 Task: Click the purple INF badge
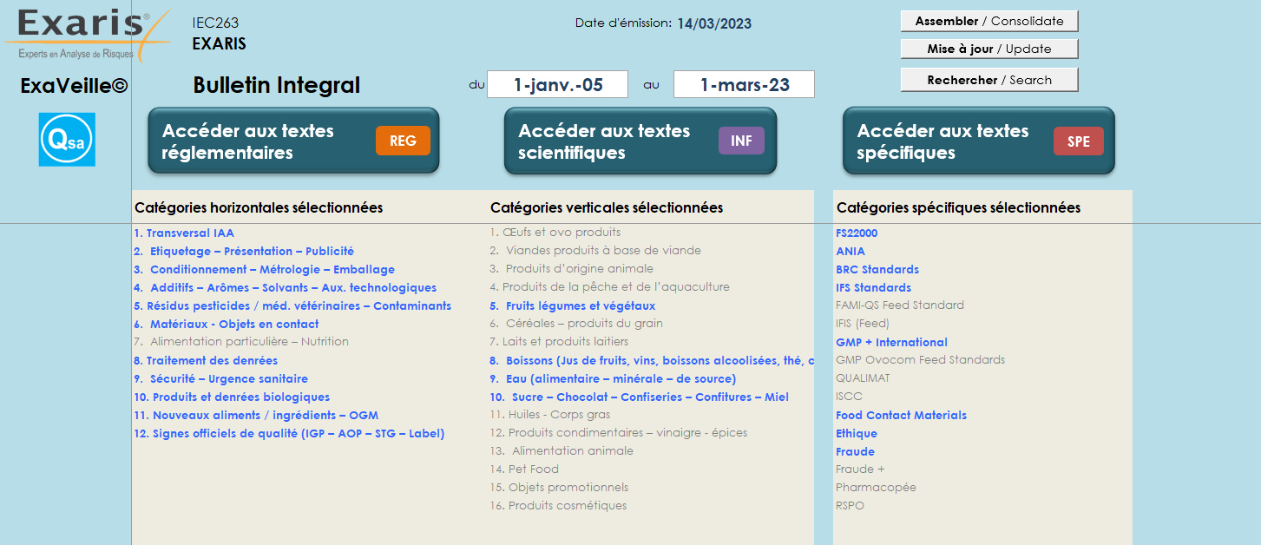click(x=741, y=141)
